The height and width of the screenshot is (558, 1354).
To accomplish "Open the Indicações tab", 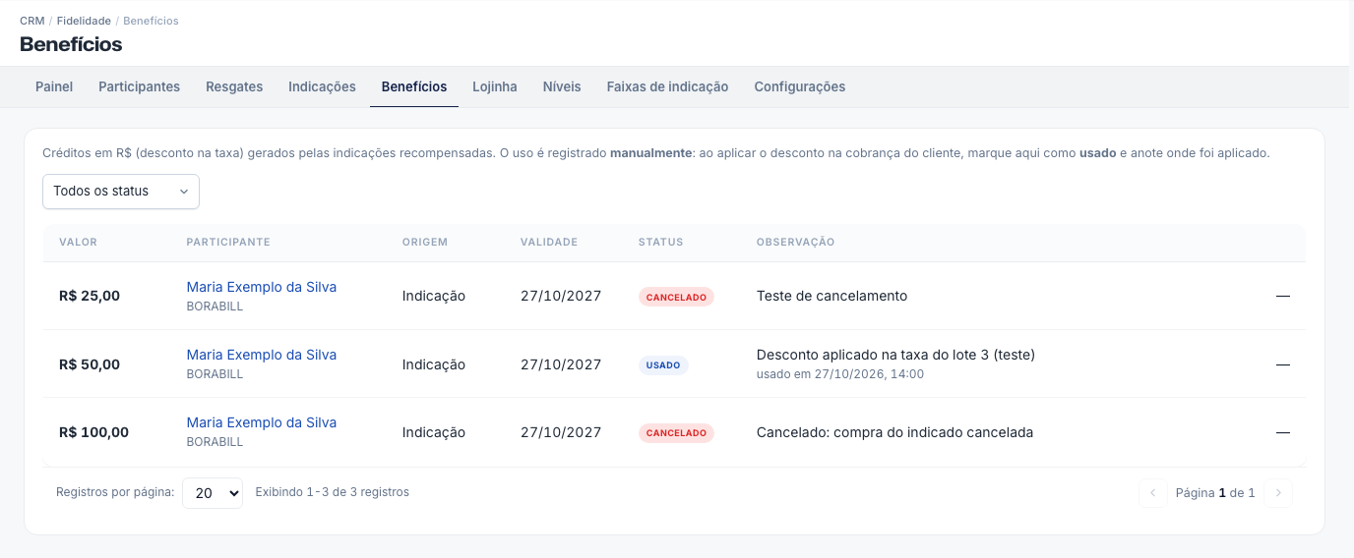I will coord(322,86).
